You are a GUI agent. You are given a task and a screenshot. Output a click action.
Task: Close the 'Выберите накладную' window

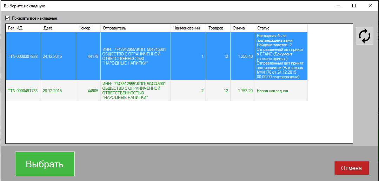click(370, 6)
